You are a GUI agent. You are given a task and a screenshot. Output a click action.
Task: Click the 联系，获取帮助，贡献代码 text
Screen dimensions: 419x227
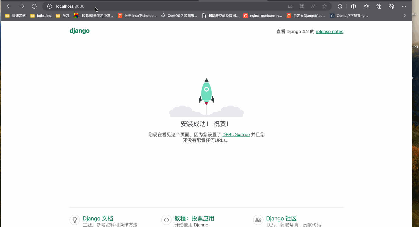[x=293, y=225]
